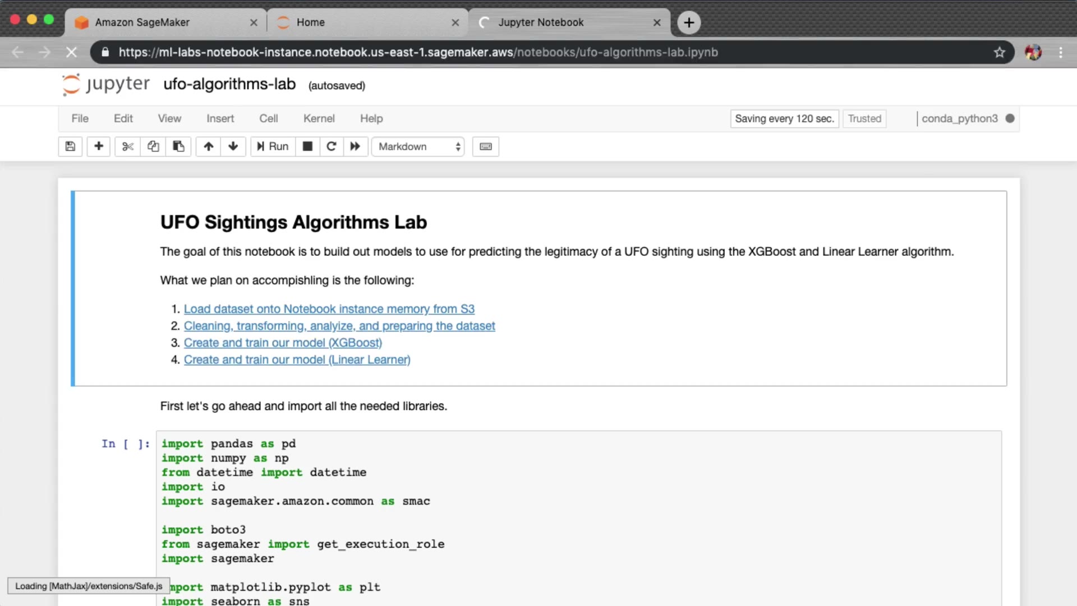Expand the File menu

tap(80, 118)
